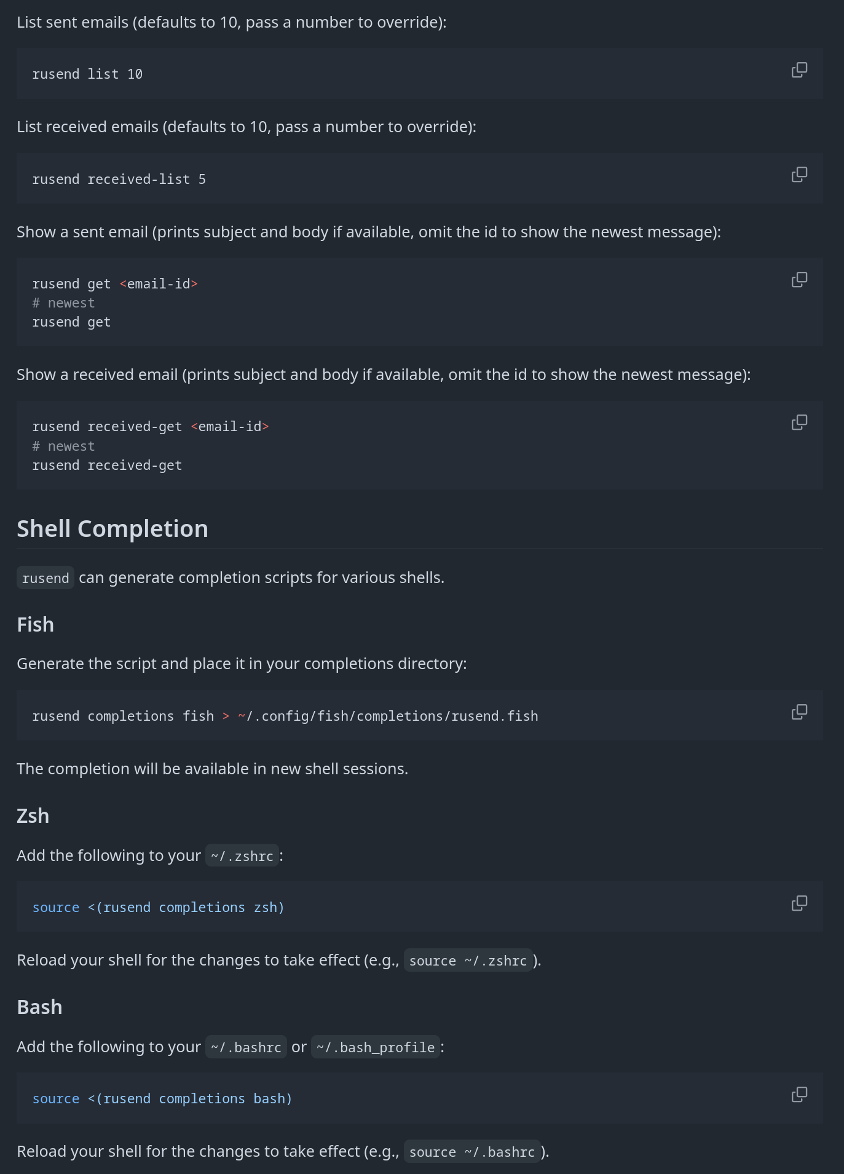Click the '<email-id>' placeholder in 'rusend get'

[159, 284]
